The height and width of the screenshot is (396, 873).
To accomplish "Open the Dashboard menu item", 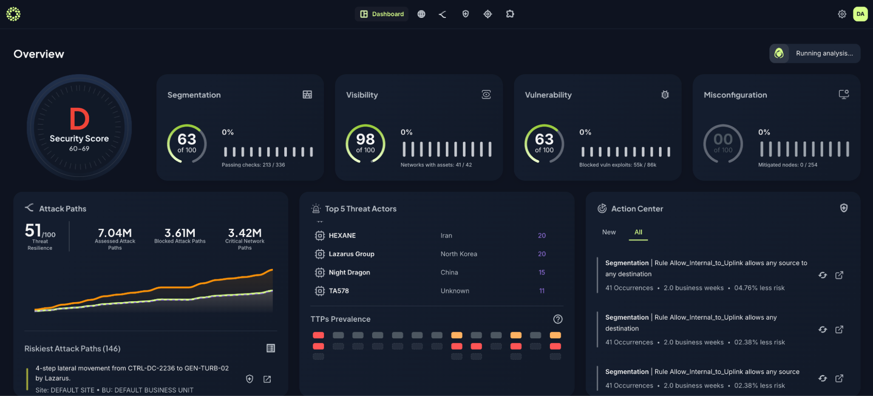I will point(381,14).
